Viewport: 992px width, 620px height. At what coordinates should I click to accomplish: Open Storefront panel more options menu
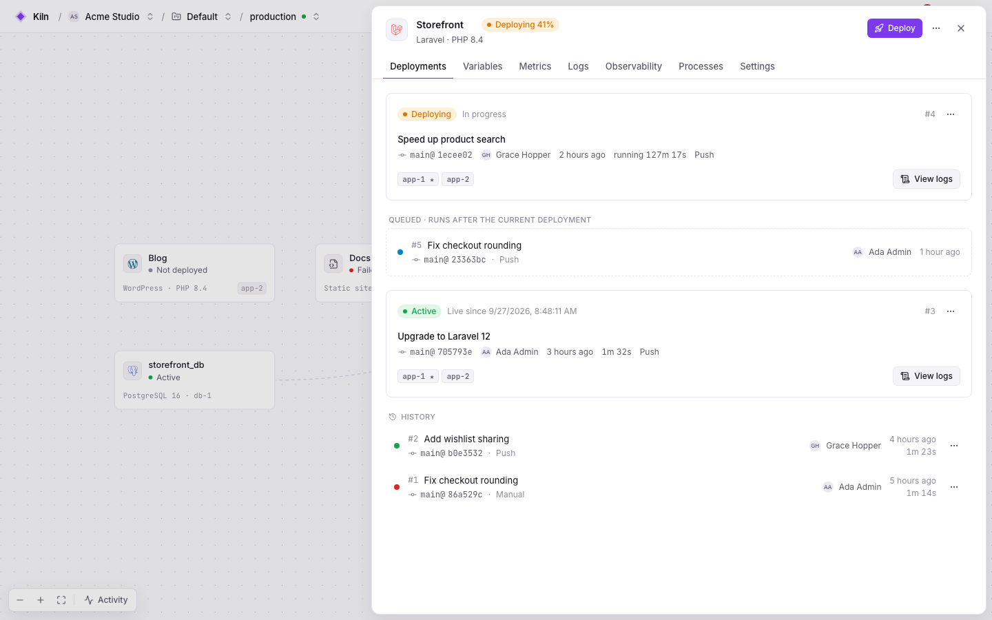[936, 28]
